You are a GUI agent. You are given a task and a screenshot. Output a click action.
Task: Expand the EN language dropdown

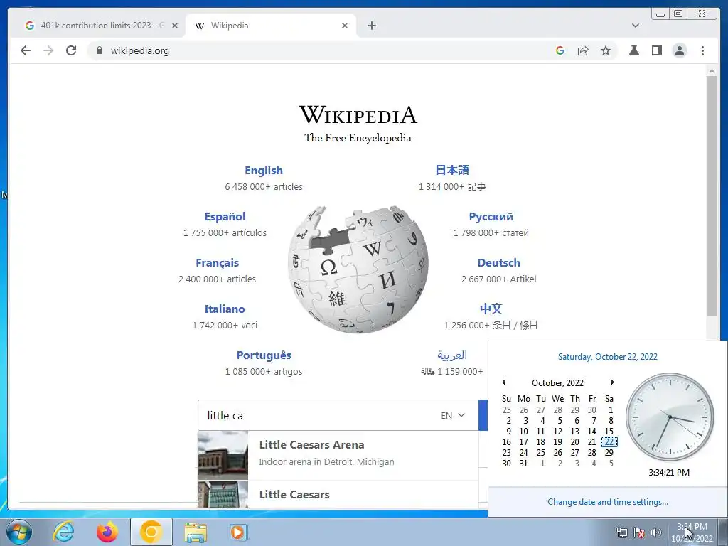click(453, 415)
